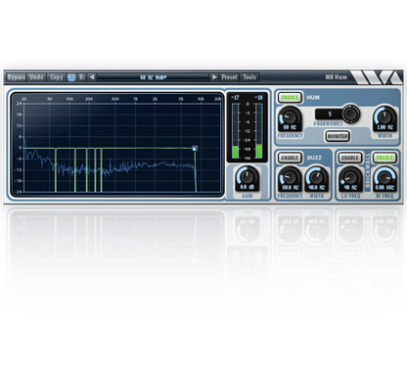Select the A setting slot

71,77
